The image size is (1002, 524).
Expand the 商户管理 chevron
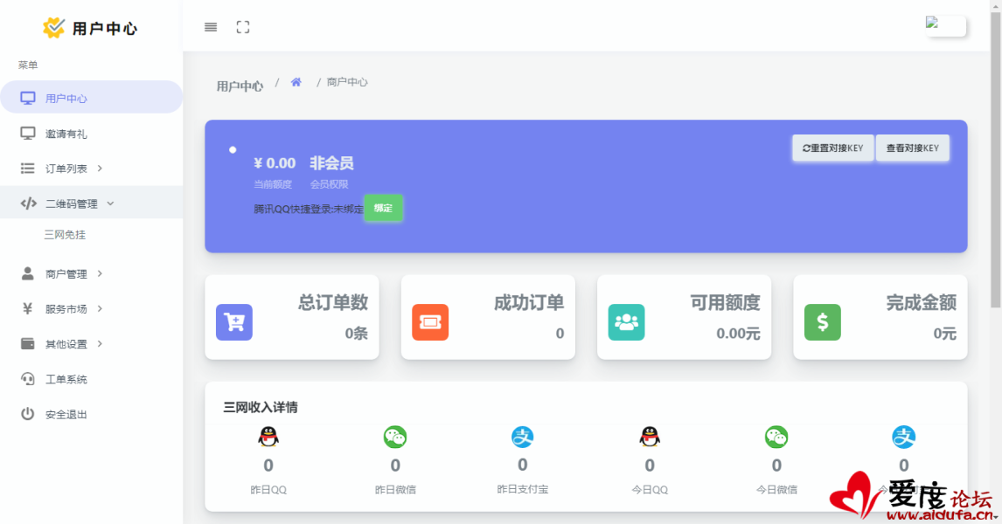pos(100,273)
